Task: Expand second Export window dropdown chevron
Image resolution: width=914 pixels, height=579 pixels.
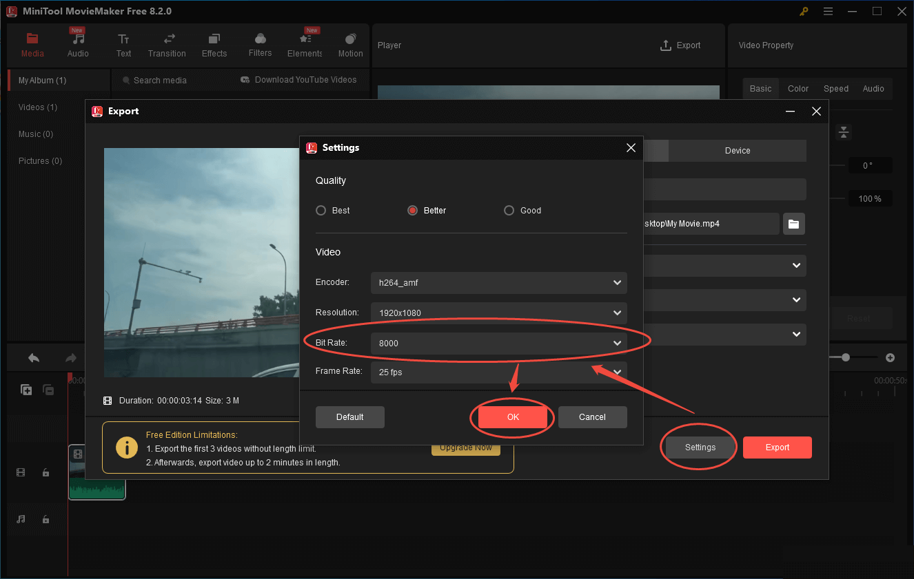Action: (796, 299)
